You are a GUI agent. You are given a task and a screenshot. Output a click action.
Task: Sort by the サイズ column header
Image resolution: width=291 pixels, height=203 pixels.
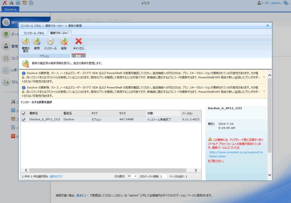[x=132, y=113]
